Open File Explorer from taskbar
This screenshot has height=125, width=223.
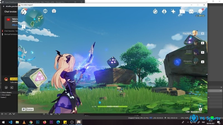click(17, 122)
